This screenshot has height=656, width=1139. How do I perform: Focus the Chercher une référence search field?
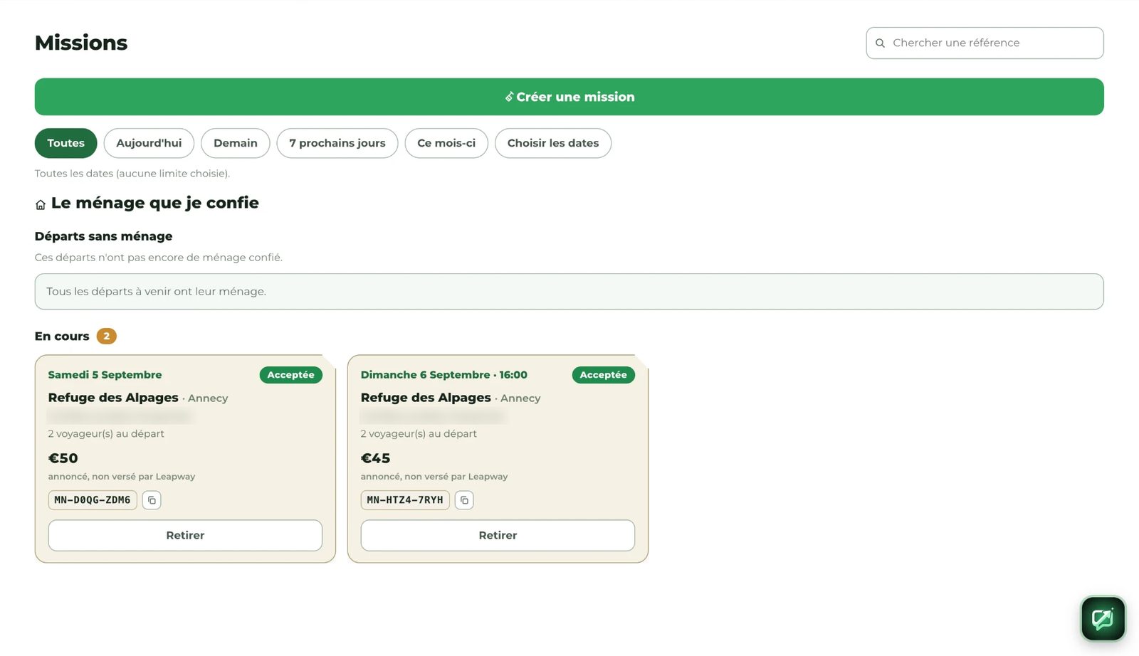click(985, 43)
